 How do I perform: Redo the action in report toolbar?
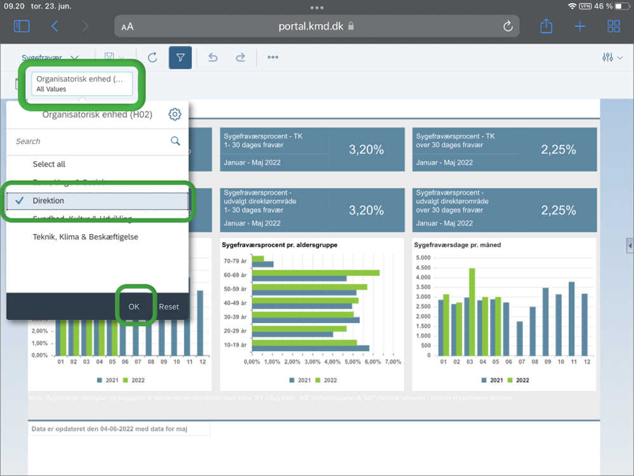[240, 58]
